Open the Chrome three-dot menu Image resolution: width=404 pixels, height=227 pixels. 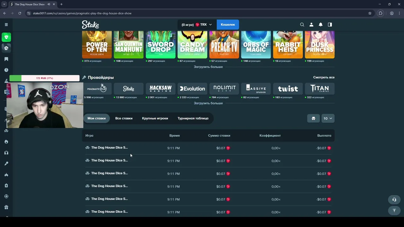click(x=399, y=13)
